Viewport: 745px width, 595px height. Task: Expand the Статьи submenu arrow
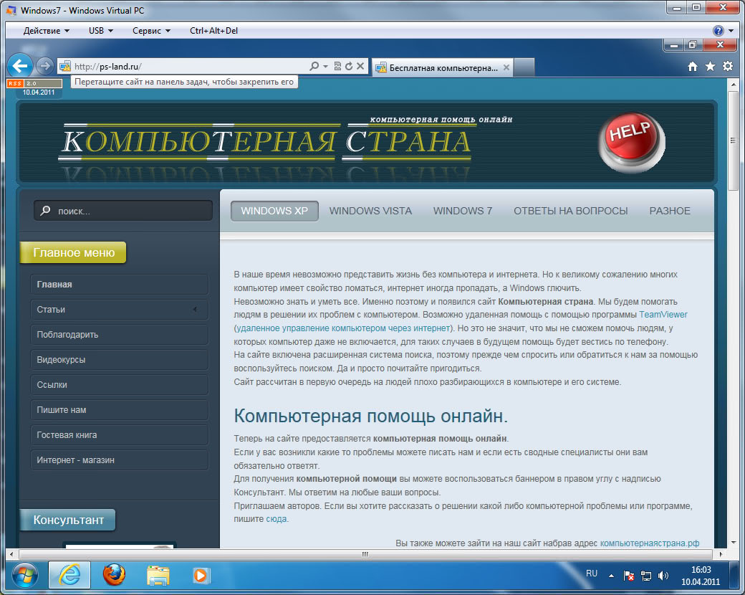195,310
